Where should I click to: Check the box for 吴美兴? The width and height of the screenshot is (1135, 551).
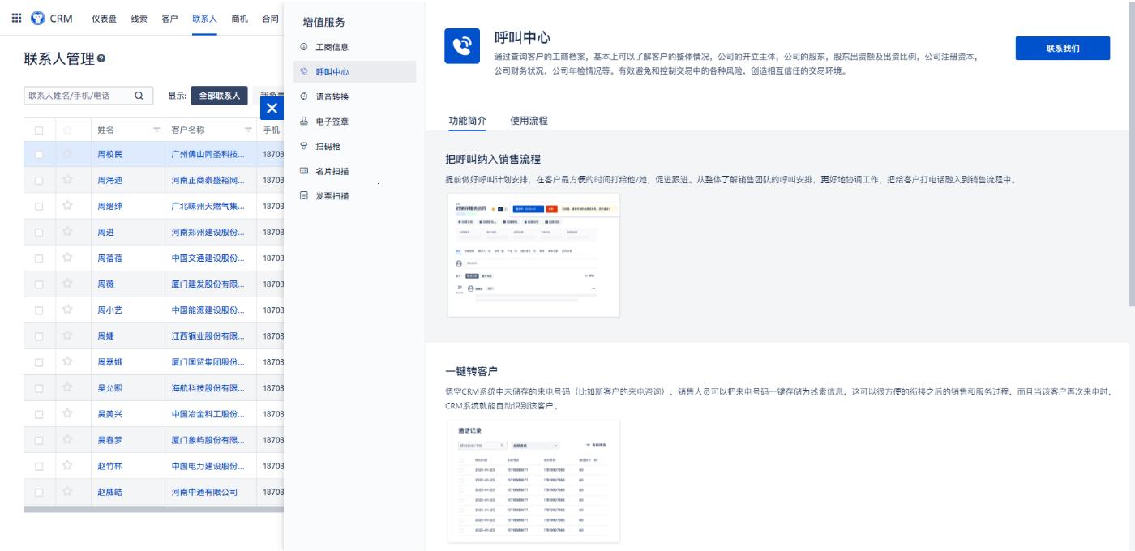pyautogui.click(x=39, y=413)
